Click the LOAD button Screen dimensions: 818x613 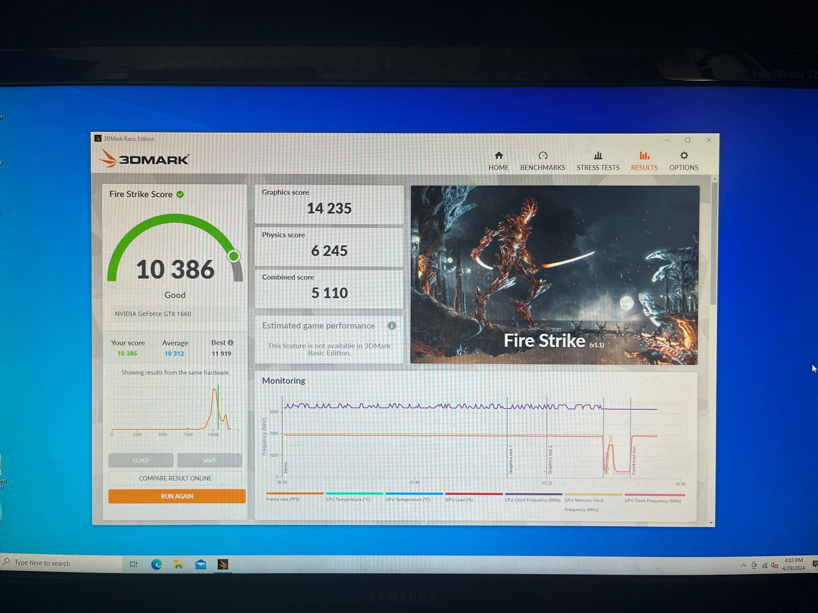(141, 460)
